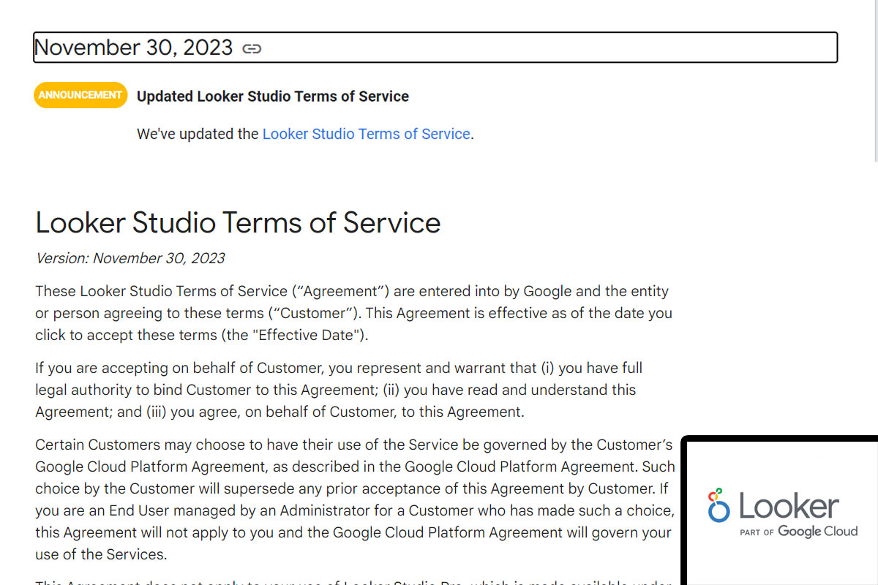
Task: Click the yellow ANNOUNCEMENT badge
Action: coord(80,95)
